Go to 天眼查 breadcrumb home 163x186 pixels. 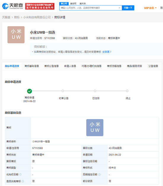[x=6, y=17]
